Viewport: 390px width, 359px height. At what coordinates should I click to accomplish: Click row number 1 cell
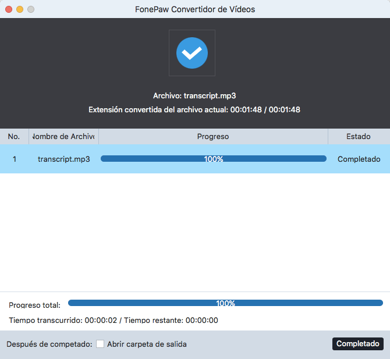click(15, 159)
